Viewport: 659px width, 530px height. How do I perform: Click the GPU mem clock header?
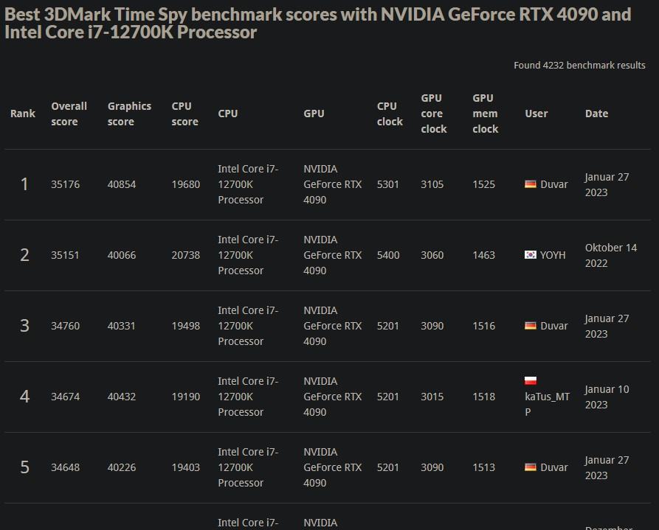pyautogui.click(x=485, y=114)
